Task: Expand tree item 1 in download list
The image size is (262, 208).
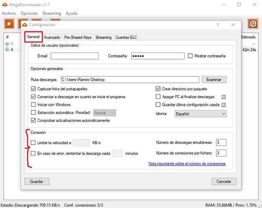Action: pos(7,44)
